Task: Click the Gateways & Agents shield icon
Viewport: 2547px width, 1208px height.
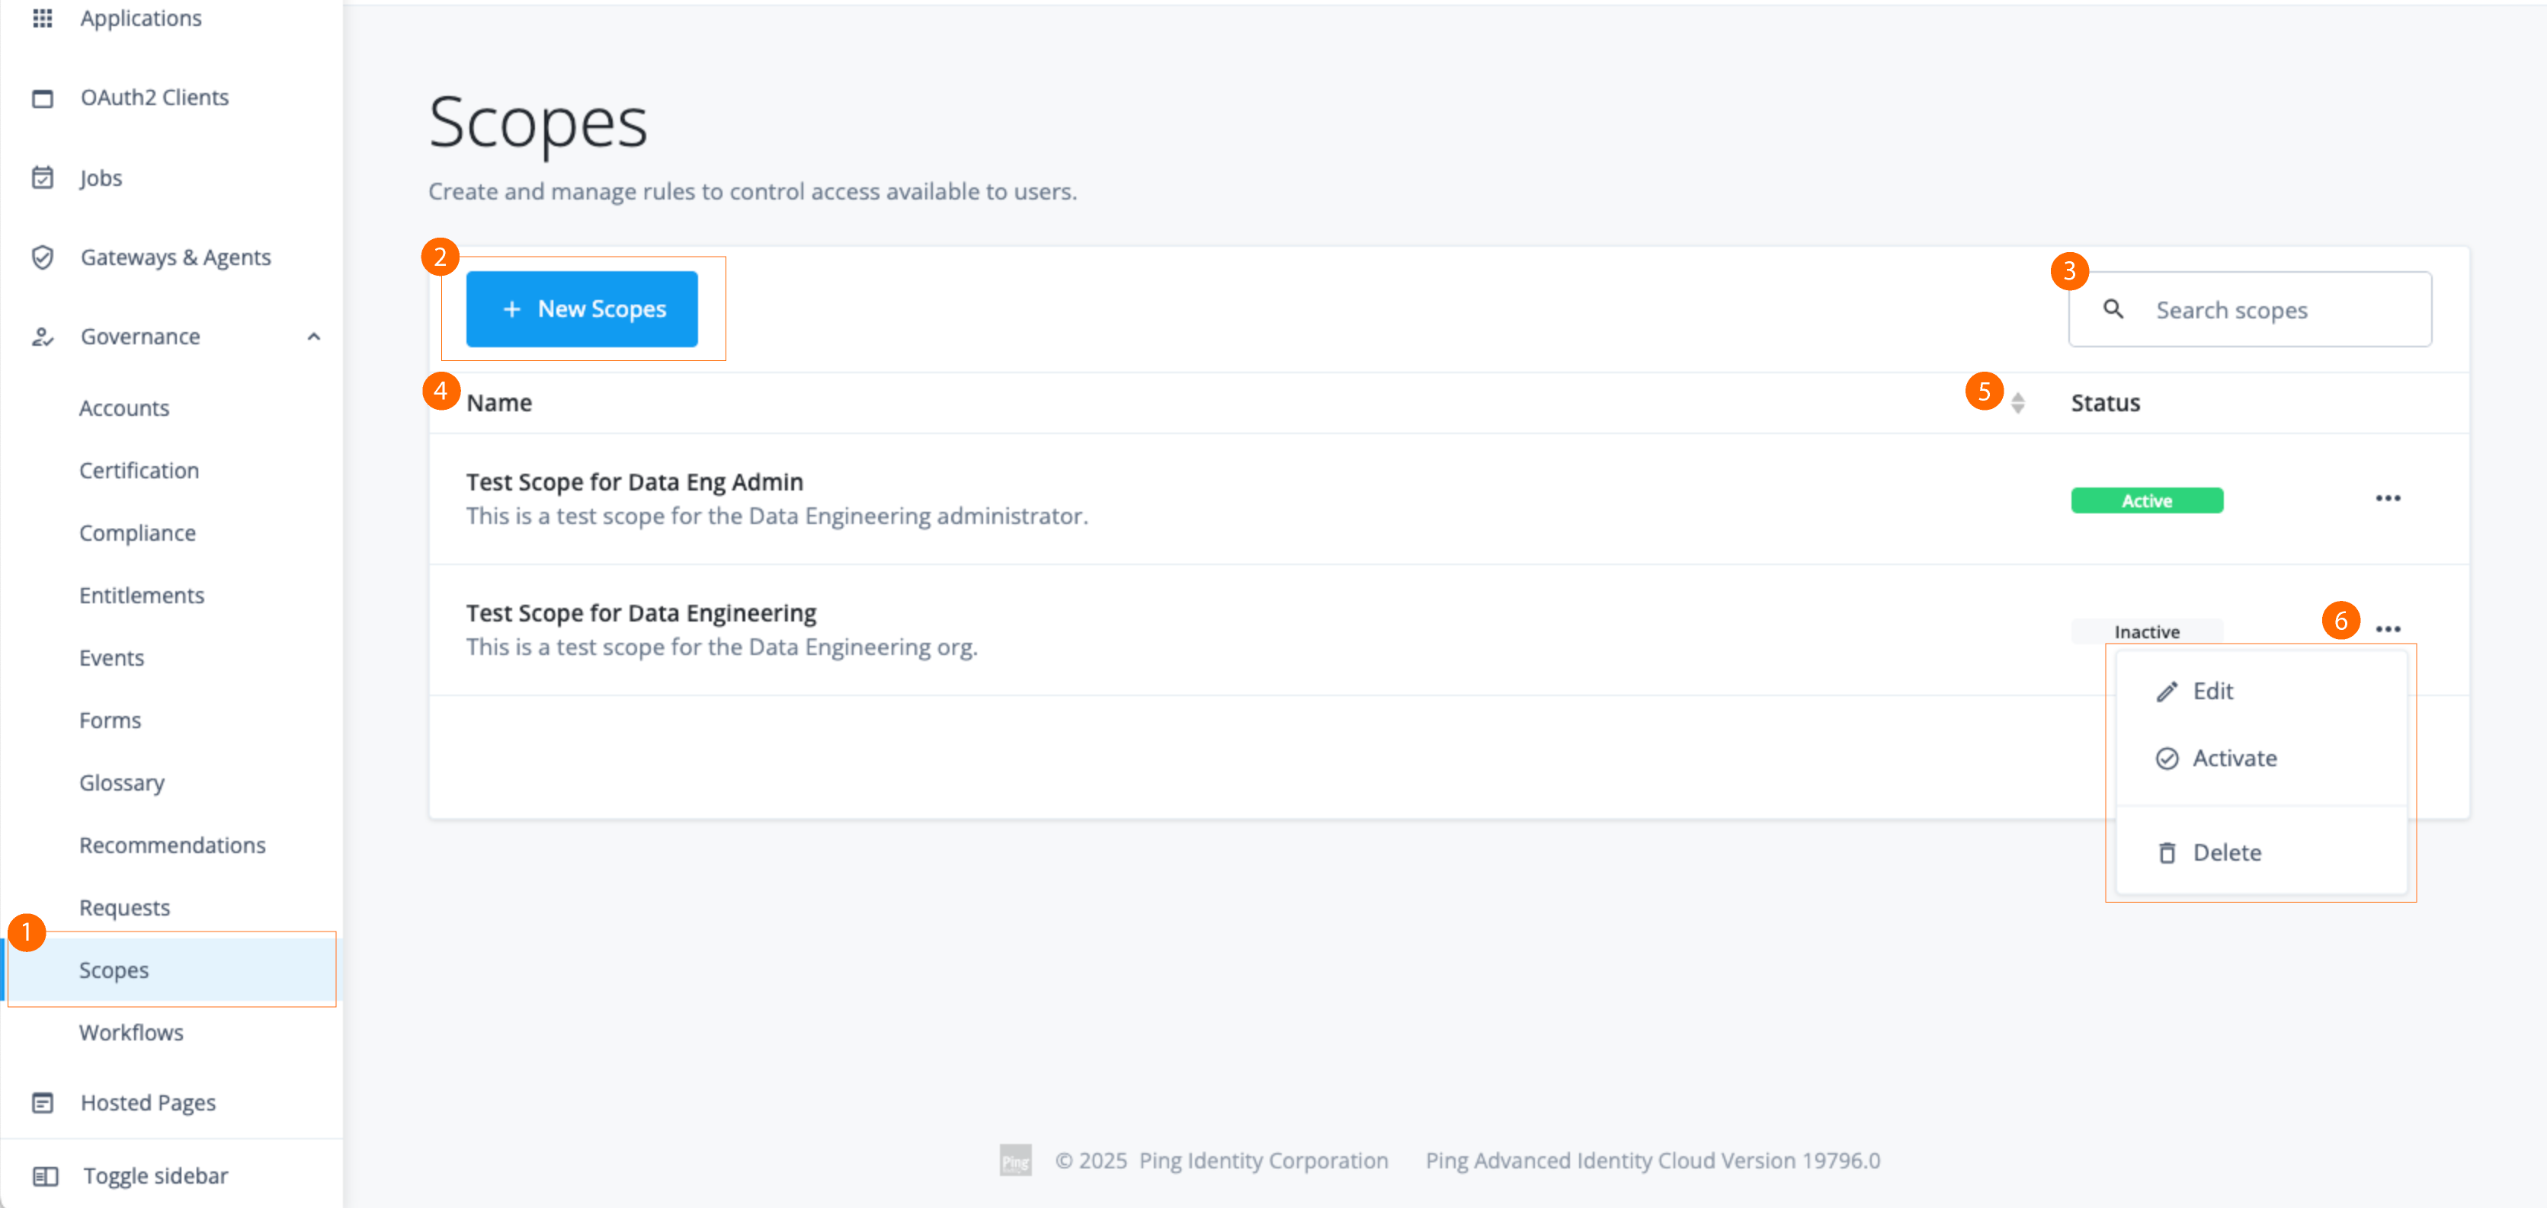Action: [43, 257]
